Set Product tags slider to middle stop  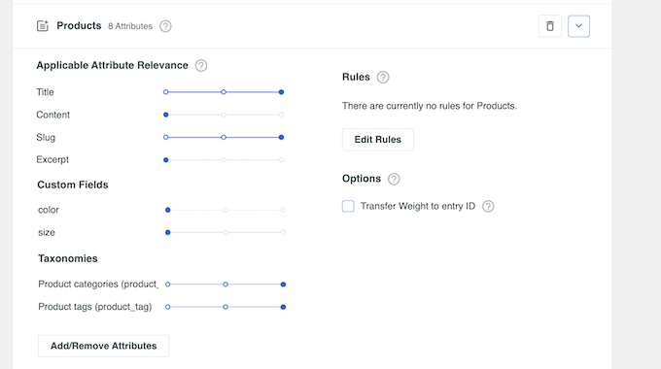point(226,307)
